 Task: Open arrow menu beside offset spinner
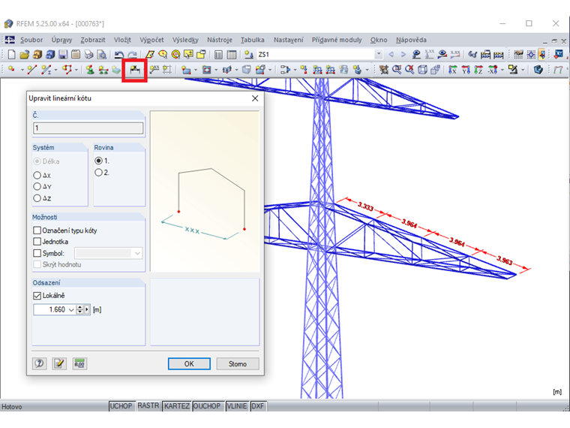click(87, 309)
